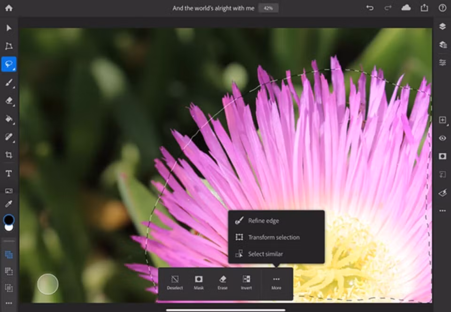
Task: Toggle layer visibility eye icon
Action: (x=443, y=138)
